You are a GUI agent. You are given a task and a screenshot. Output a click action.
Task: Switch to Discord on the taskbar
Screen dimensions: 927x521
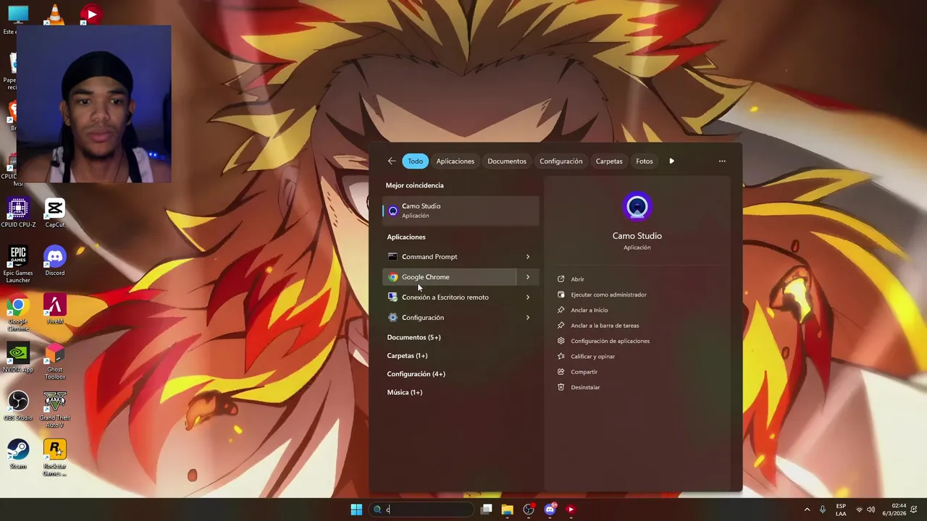[550, 509]
